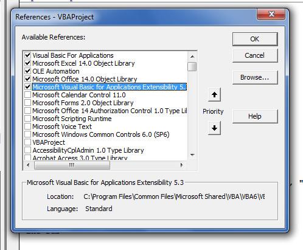303x250 pixels.
Task: Uncheck OLE Automation reference
Action: tap(27, 71)
